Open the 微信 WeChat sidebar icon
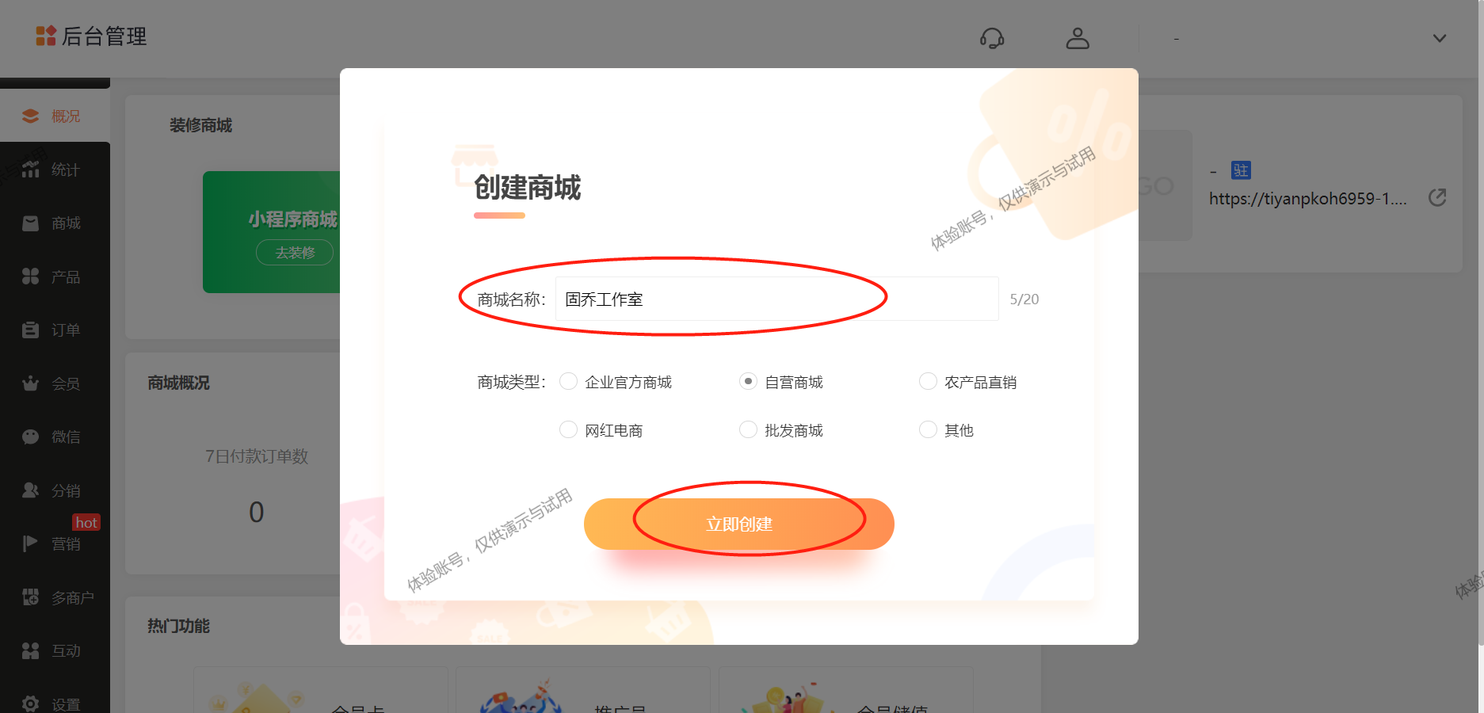 [30, 437]
